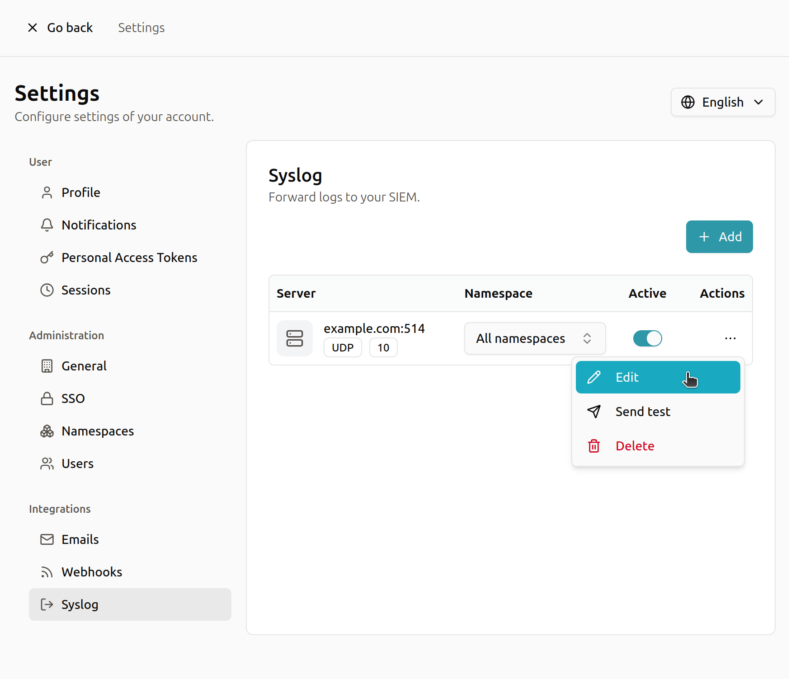Open Namespaces administration page

pyautogui.click(x=130, y=431)
